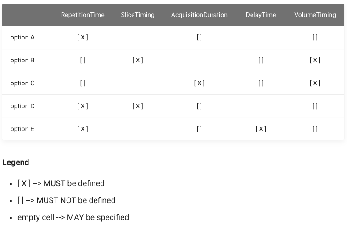Click the SliceTiming column header
Viewport: 347px width, 226px height.
[138, 15]
